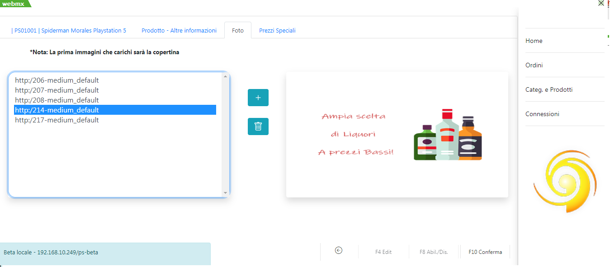
Task: Open Ordini in side menu
Action: (534, 65)
